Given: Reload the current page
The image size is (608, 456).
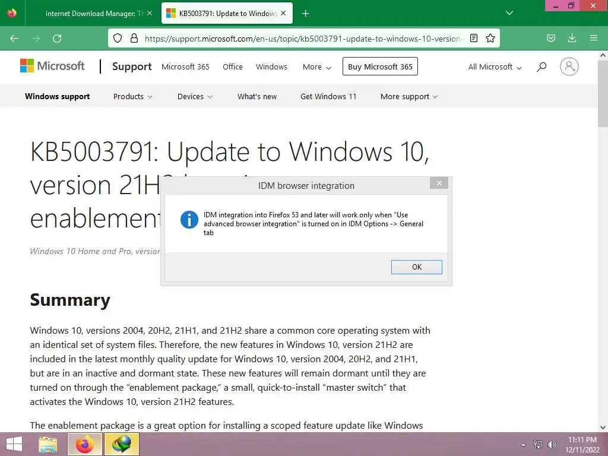Looking at the screenshot, I should pyautogui.click(x=57, y=39).
